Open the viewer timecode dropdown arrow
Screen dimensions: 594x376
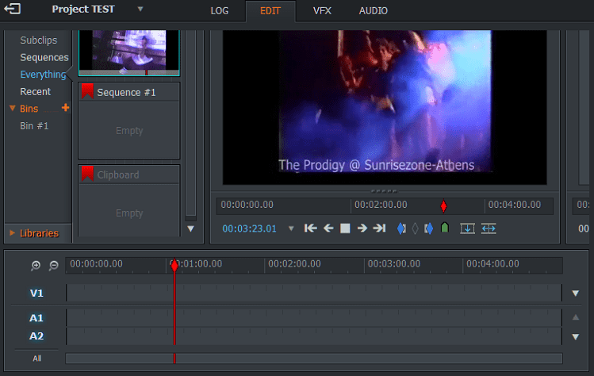click(x=291, y=228)
